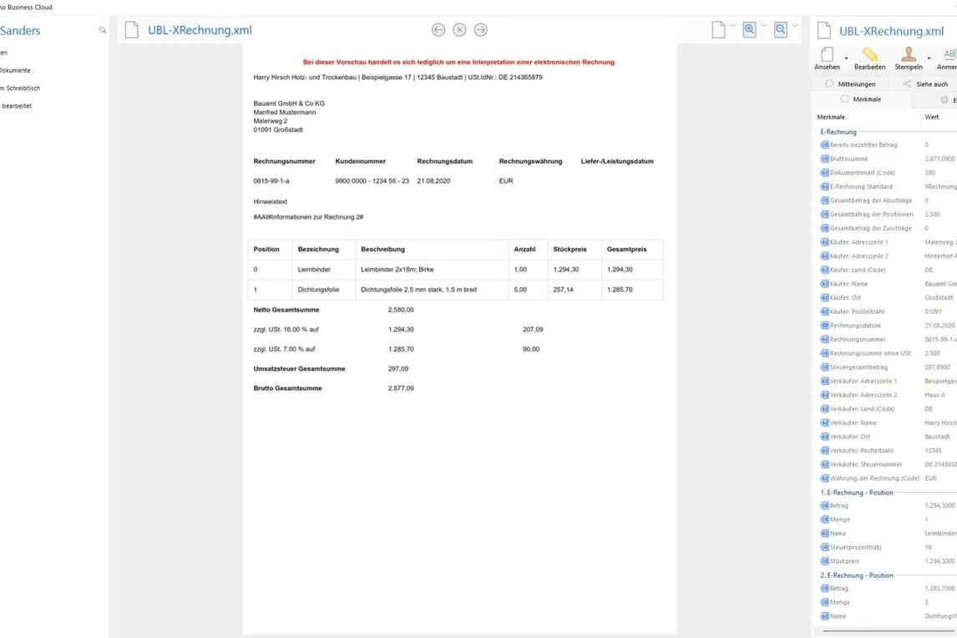The width and height of the screenshot is (957, 638).
Task: Select the 'E-Rechnung Standard' property row
Action: coord(888,187)
